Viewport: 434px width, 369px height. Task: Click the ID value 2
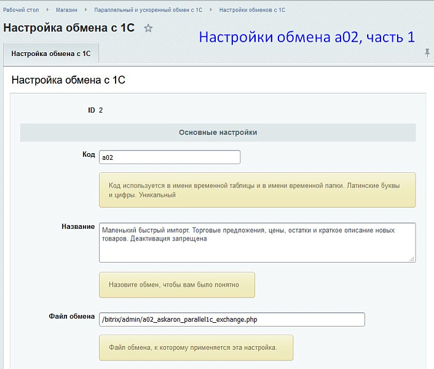(101, 111)
